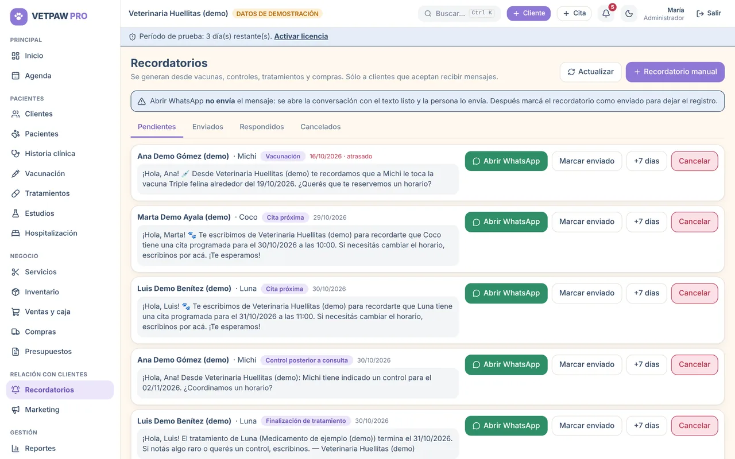Click the Agenda calendar icon
This screenshot has width=735, height=459.
[16, 76]
